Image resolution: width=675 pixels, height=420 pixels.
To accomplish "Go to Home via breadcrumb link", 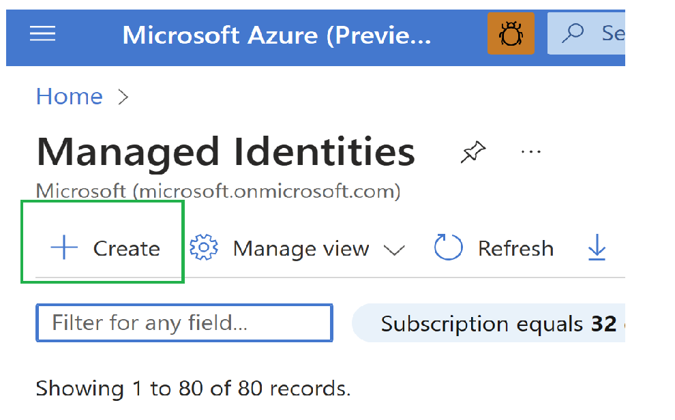I will [x=69, y=97].
